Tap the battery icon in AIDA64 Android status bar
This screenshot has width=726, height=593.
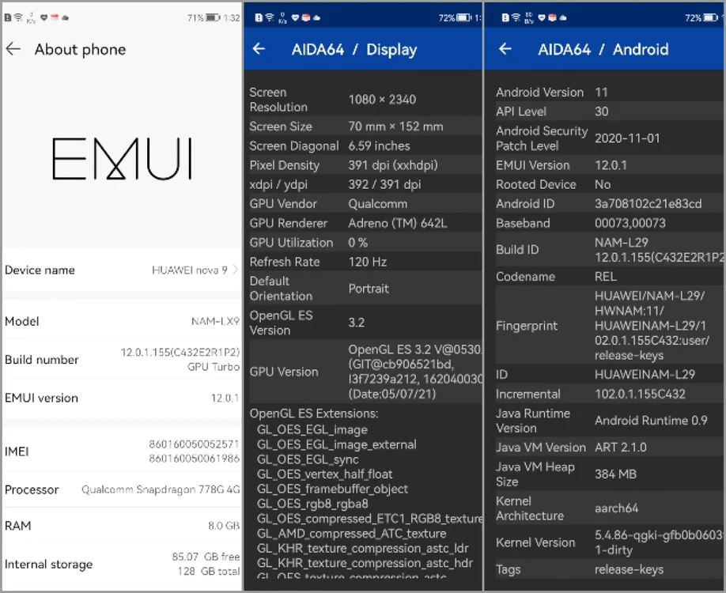coord(711,17)
